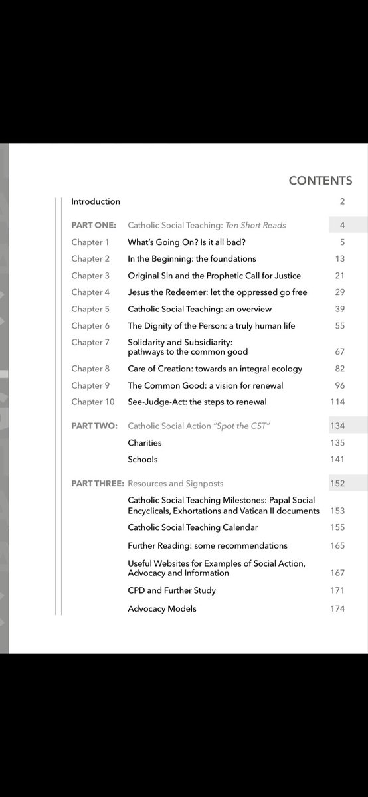Select the Chapter 8 label
Screen dimensions: 368x797
(90, 369)
